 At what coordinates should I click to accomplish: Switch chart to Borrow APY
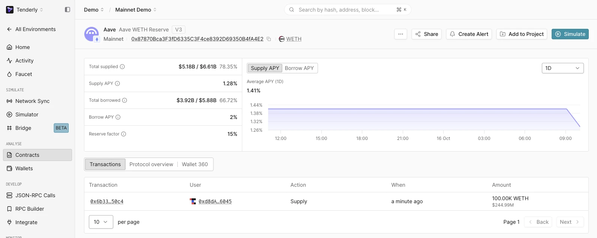click(299, 68)
